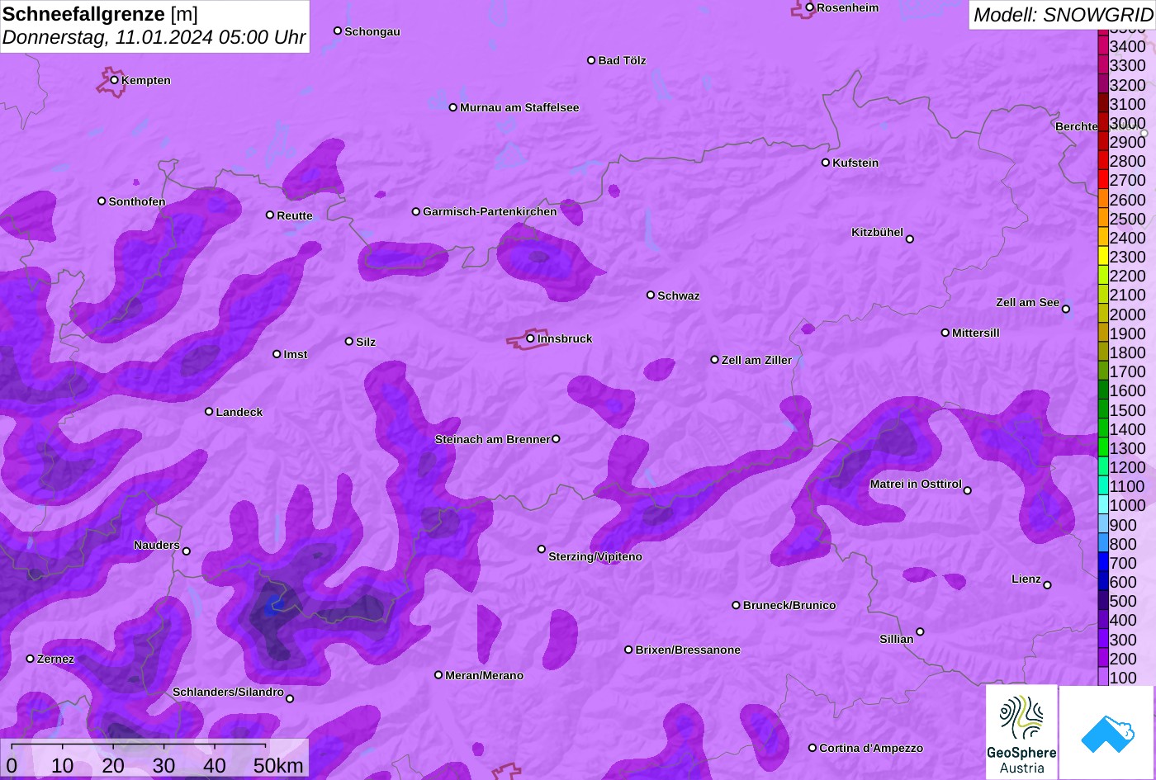1156x780 pixels.
Task: Select the Bruneck/Brunico location marker
Action: coord(737,605)
